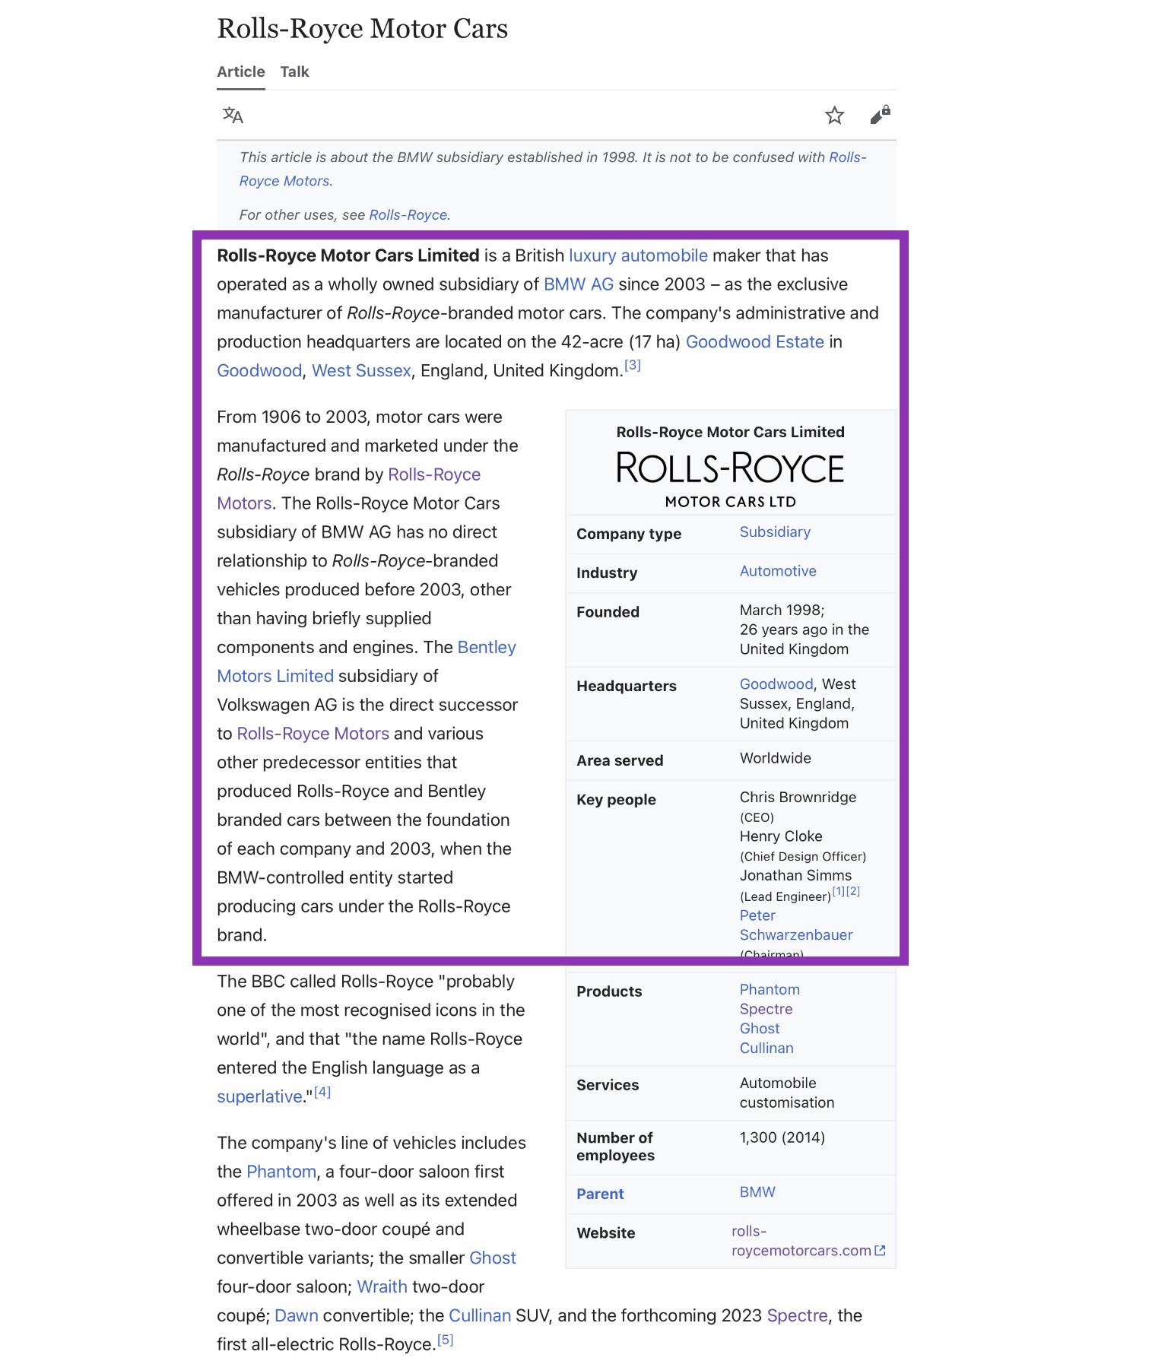Open the Goodwood Estate link
The height and width of the screenshot is (1361, 1168).
(754, 342)
